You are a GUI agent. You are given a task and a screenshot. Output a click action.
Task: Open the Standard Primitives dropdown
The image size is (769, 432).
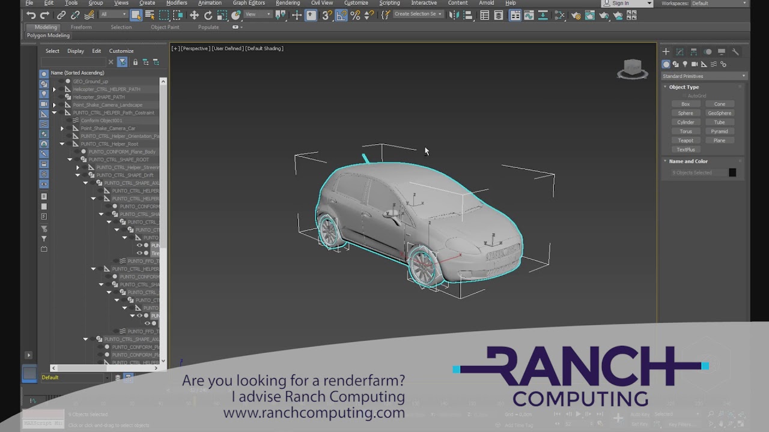point(704,76)
